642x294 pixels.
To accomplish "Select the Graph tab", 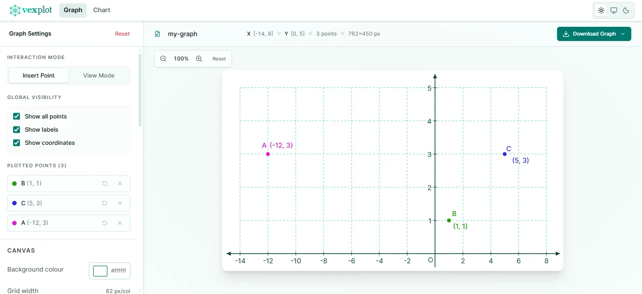I will tap(73, 10).
